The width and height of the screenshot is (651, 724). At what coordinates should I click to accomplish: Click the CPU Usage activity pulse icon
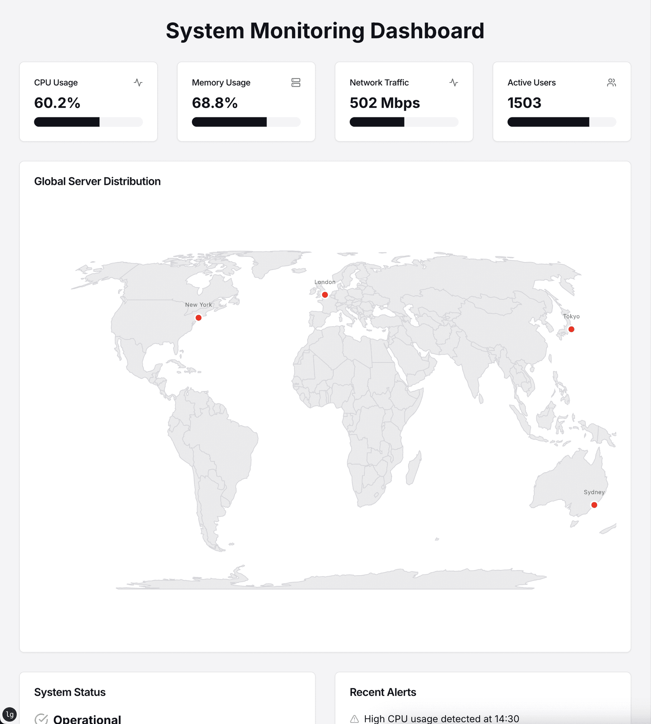(x=138, y=83)
